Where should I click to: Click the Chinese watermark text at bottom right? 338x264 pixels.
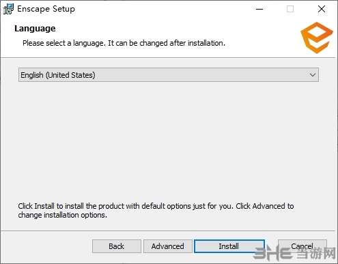pyautogui.click(x=317, y=253)
